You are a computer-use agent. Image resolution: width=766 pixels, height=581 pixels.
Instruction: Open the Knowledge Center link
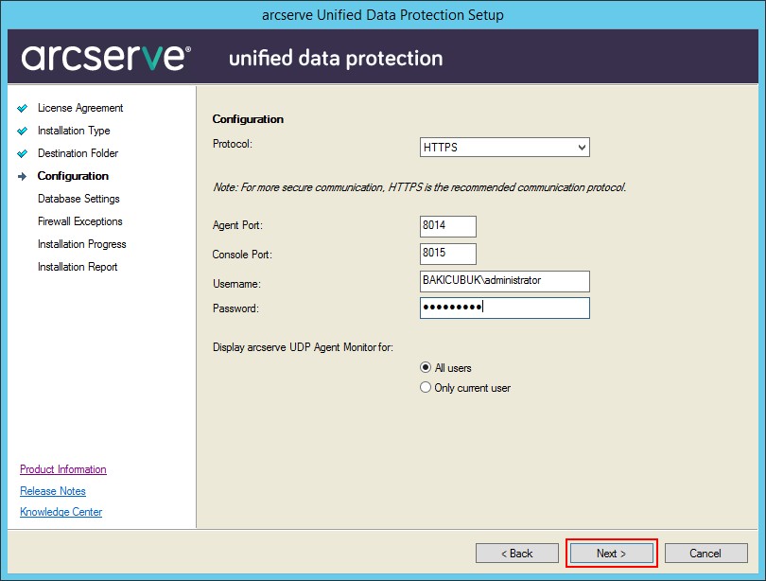(61, 512)
